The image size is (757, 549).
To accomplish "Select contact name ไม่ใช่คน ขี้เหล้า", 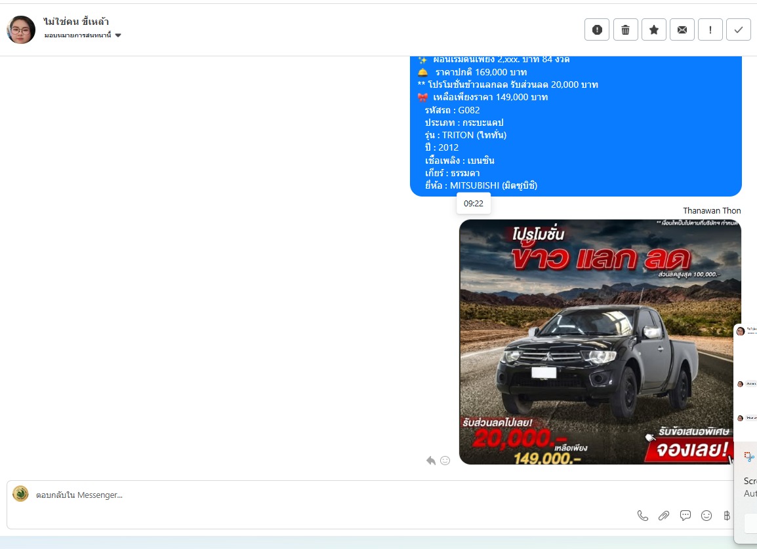I will [76, 21].
